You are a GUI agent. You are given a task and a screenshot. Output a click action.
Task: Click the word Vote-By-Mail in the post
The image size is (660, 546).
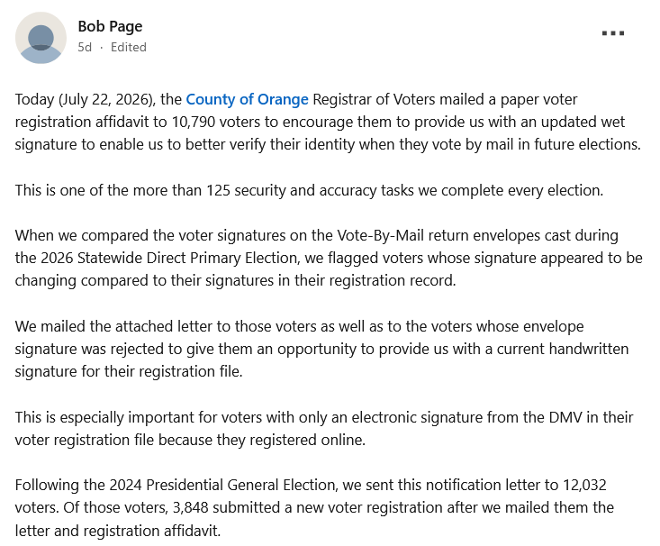tap(380, 235)
